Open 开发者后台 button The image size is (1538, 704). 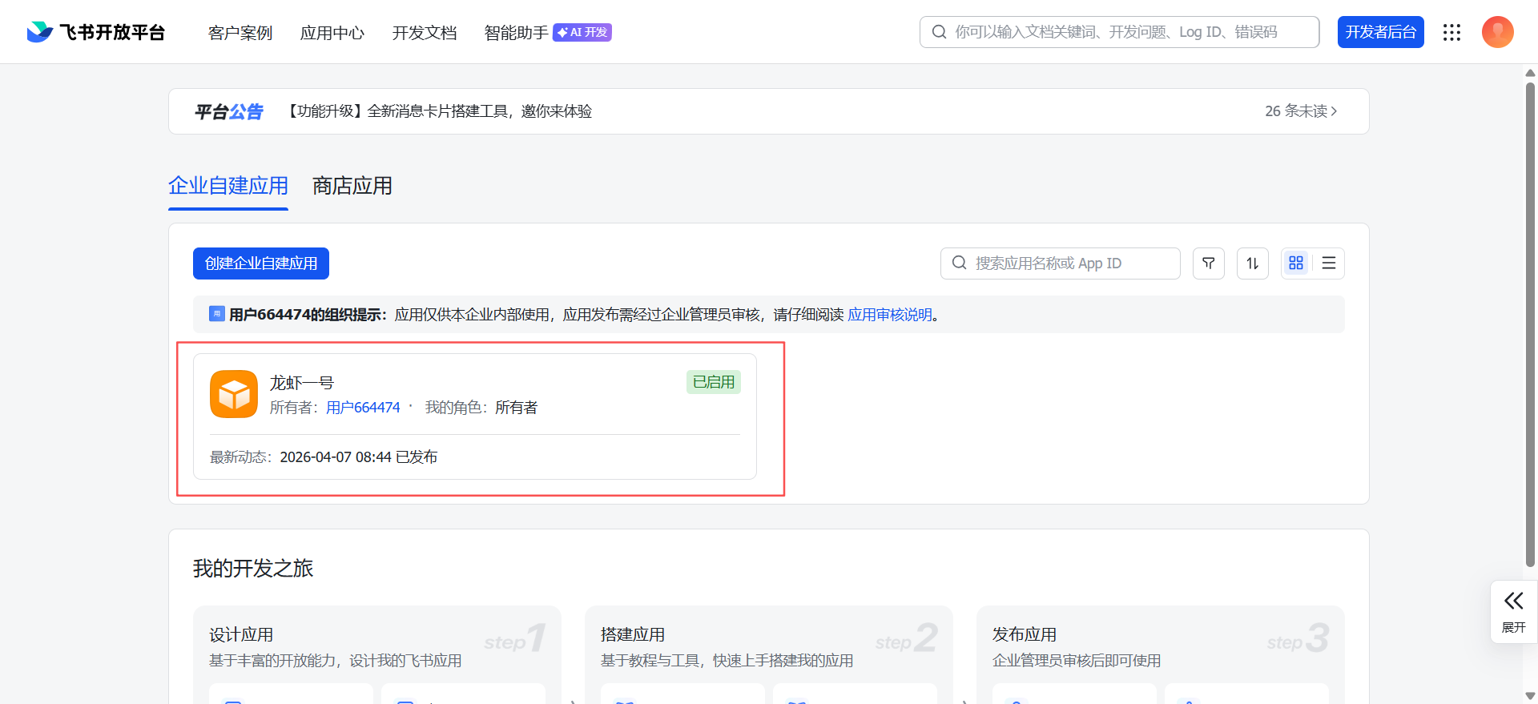(x=1380, y=32)
